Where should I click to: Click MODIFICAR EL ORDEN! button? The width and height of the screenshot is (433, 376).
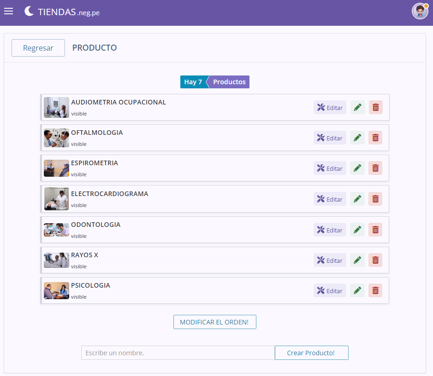(x=214, y=322)
